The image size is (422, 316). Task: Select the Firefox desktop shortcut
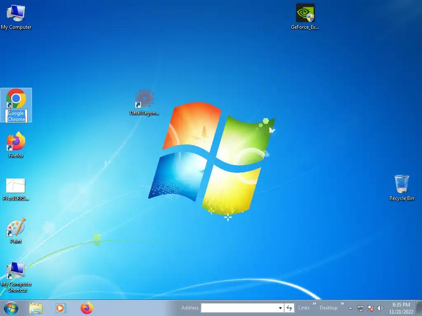(x=16, y=144)
